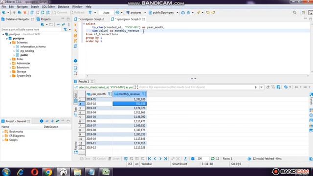Image resolution: width=313 pixels, height=176 pixels.
Task: Expand the Bookmarks folder in Project panel
Action: point(3,132)
